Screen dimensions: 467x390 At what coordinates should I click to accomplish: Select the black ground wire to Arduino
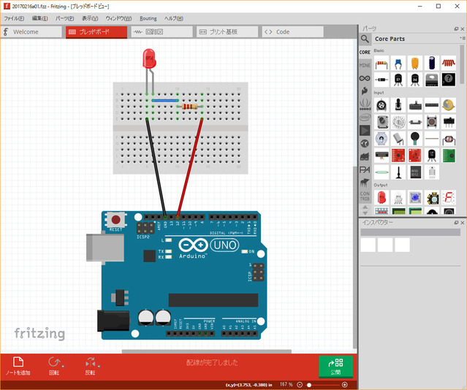pyautogui.click(x=156, y=167)
